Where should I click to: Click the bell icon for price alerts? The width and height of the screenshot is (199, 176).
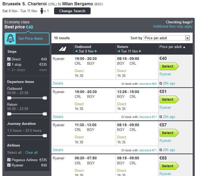(x=10, y=39)
